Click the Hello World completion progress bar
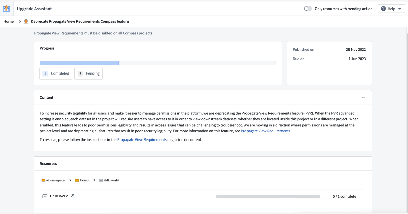 pos(268,196)
